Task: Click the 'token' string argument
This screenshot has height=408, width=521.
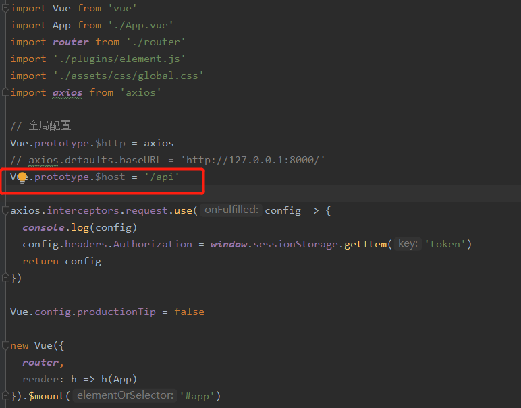Action: [x=445, y=244]
